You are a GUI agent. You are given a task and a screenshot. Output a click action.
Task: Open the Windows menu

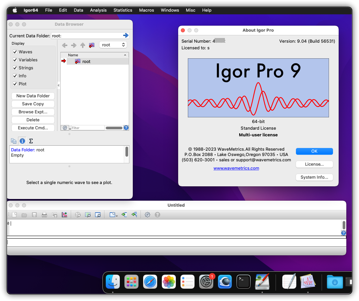click(170, 10)
